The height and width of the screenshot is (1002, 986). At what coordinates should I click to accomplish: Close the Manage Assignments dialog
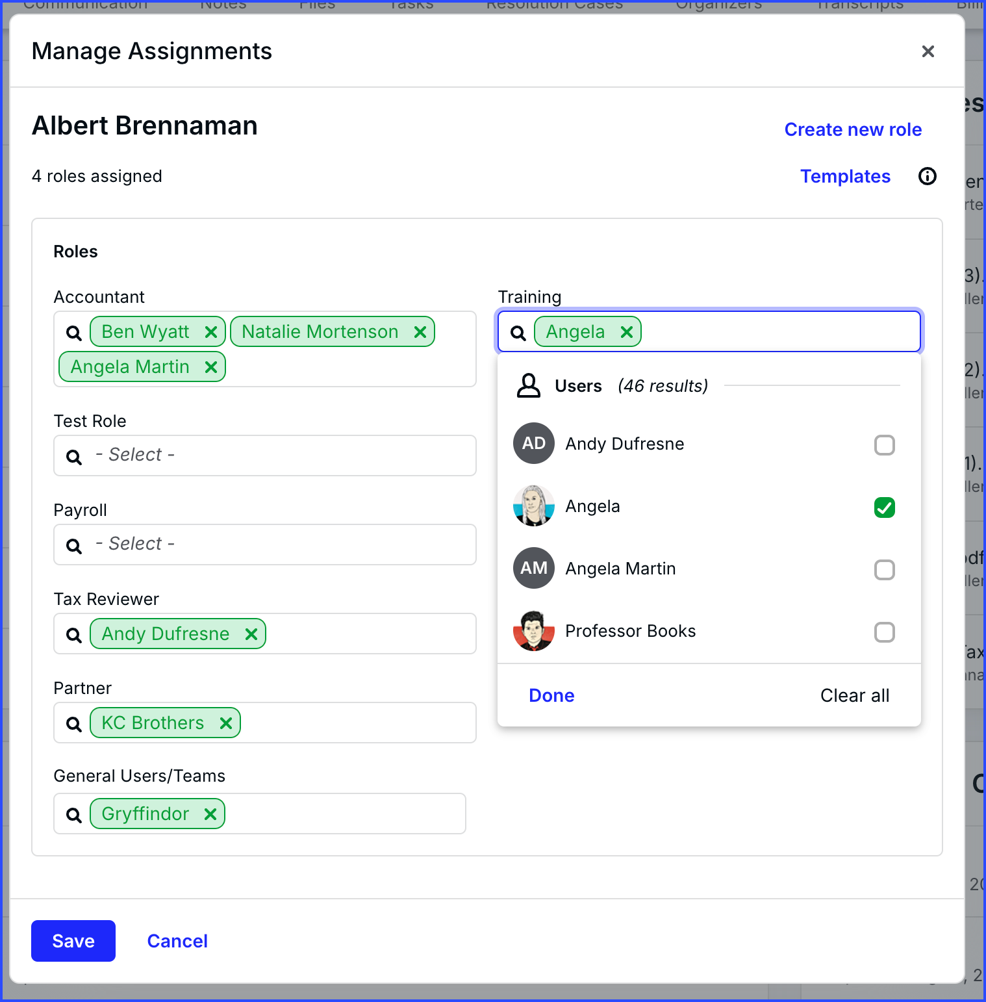[x=928, y=51]
